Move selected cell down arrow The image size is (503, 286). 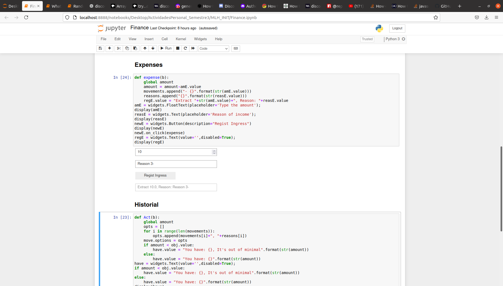153,48
